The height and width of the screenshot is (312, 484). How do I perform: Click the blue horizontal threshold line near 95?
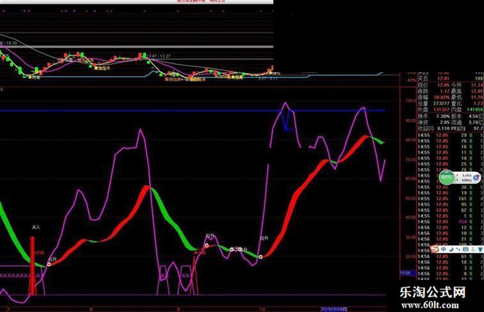[x=193, y=111]
